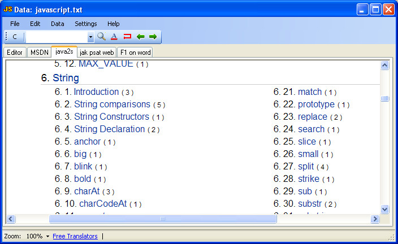
Task: Open the String comparisons link
Action: tap(112, 104)
